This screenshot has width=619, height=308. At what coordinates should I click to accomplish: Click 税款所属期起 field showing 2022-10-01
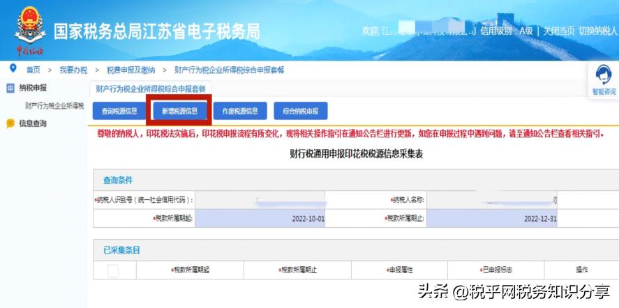(260, 219)
